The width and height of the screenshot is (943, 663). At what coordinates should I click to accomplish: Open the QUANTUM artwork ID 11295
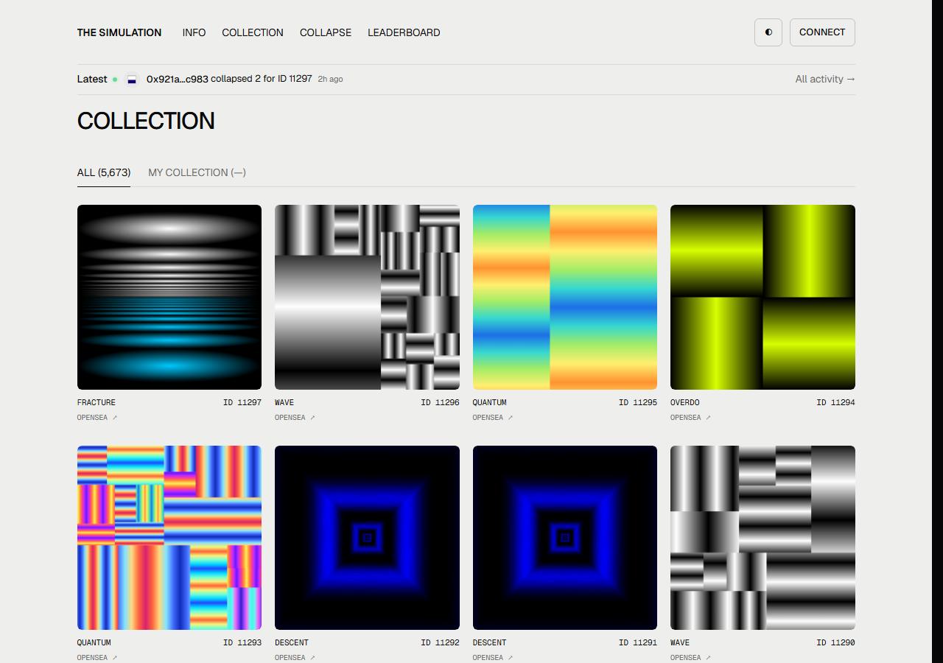coord(565,297)
